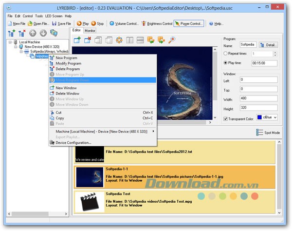
Task: Click the Spot Mode button
Action: pyautogui.click(x=268, y=133)
